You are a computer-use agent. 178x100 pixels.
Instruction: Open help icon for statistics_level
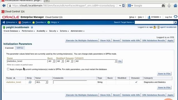pyautogui.click(x=30, y=82)
